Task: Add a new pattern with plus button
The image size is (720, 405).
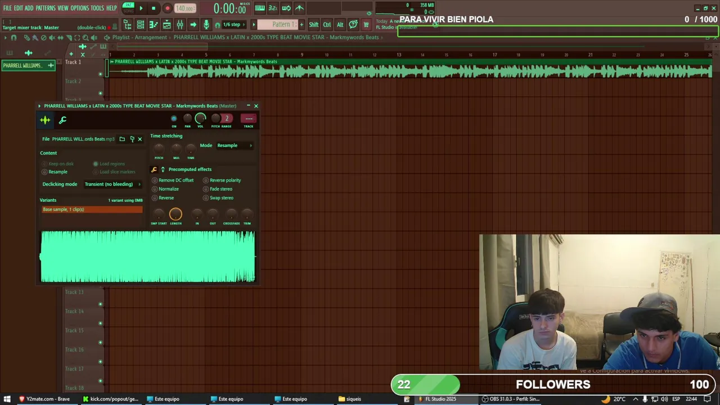Action: pyautogui.click(x=301, y=25)
